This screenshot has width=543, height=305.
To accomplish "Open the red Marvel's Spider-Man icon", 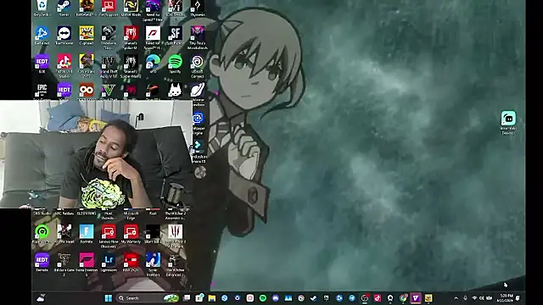I will tap(131, 37).
